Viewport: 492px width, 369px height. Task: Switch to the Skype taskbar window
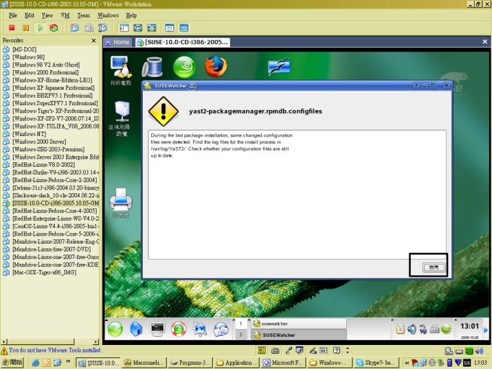[x=376, y=363]
